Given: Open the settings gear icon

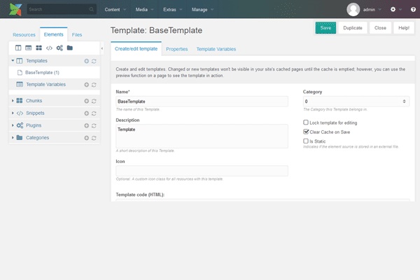Looking at the screenshot, I should [393, 9].
